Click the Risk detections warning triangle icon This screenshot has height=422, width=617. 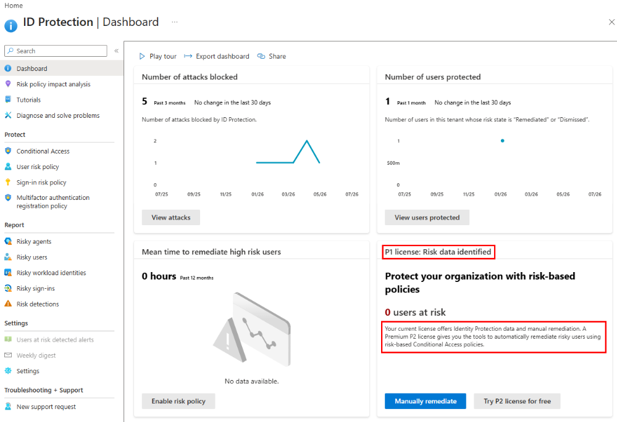(x=8, y=304)
